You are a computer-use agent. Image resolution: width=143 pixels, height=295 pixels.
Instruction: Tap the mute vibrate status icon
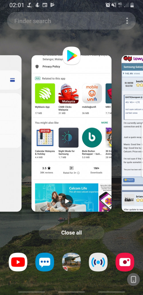click(114, 5)
